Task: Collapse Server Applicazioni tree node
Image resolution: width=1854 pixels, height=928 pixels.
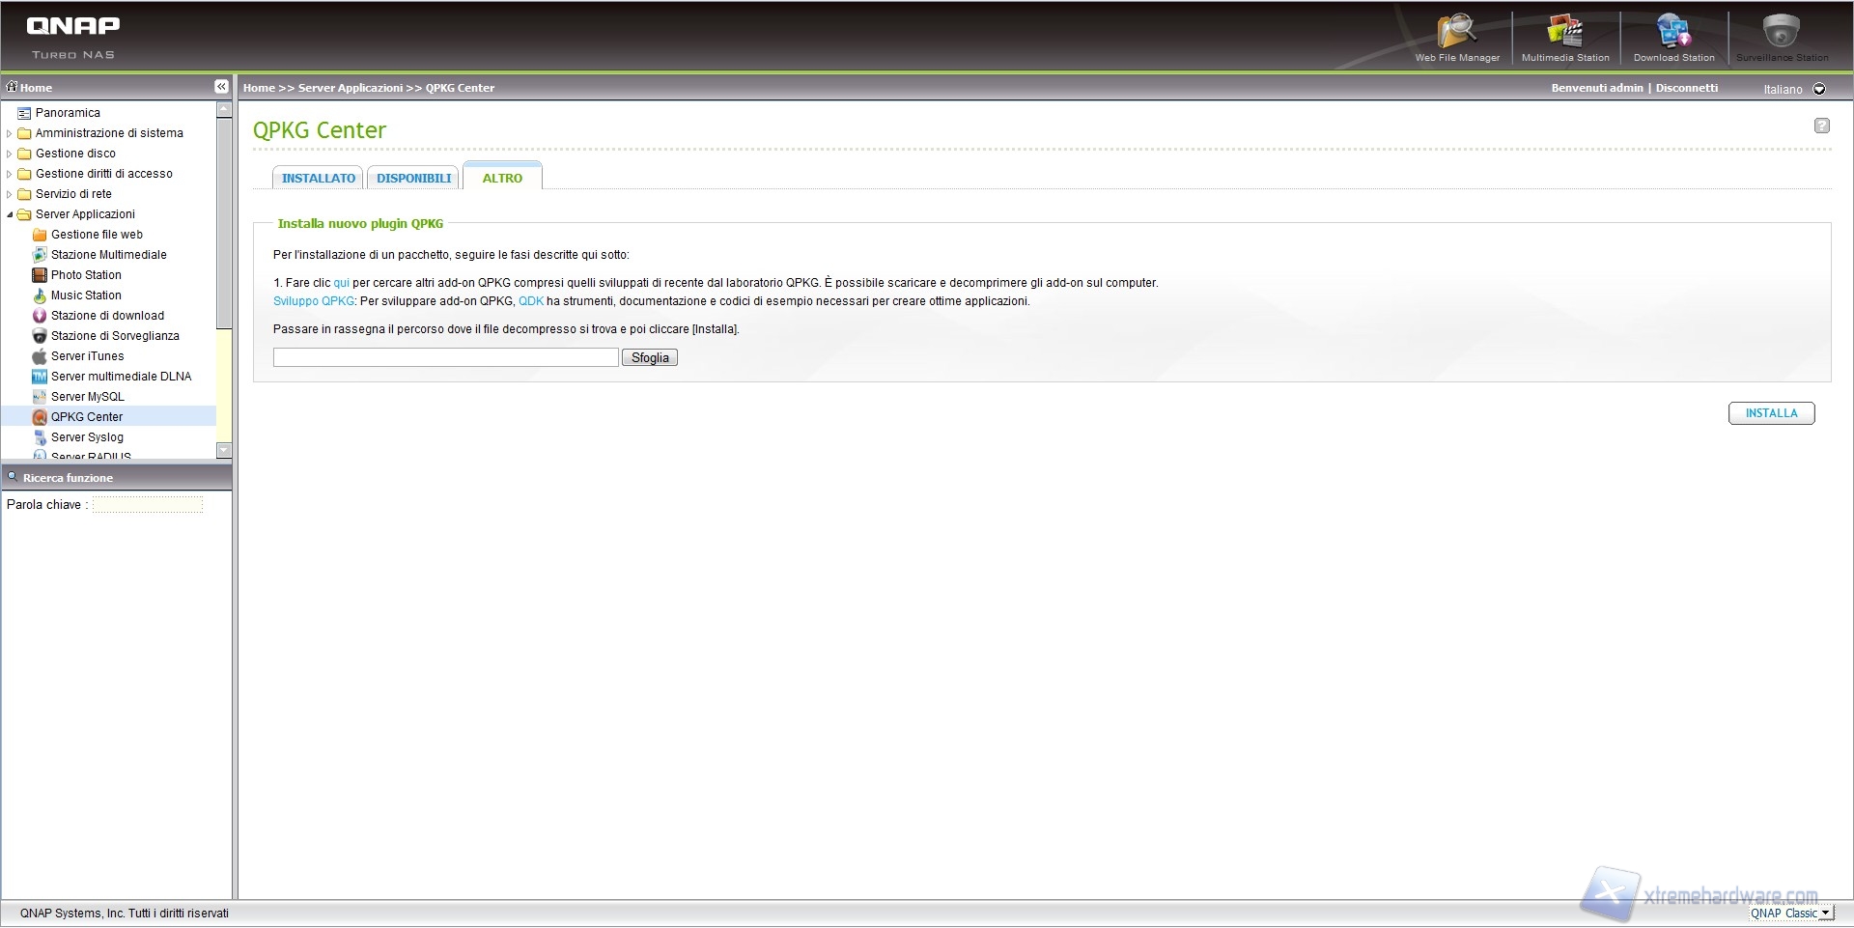Action: 10,214
